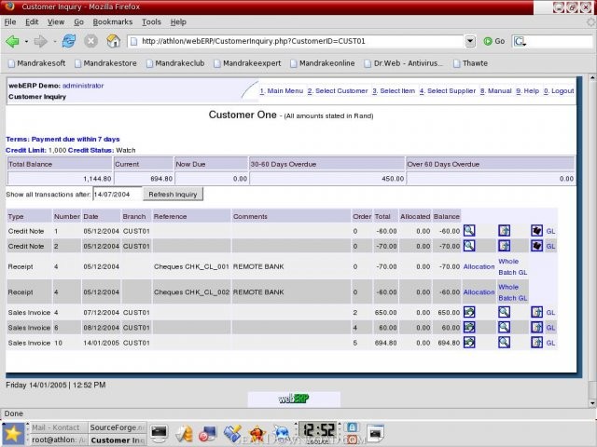The image size is (597, 447).
Task: Open the Tools menu
Action: click(151, 22)
